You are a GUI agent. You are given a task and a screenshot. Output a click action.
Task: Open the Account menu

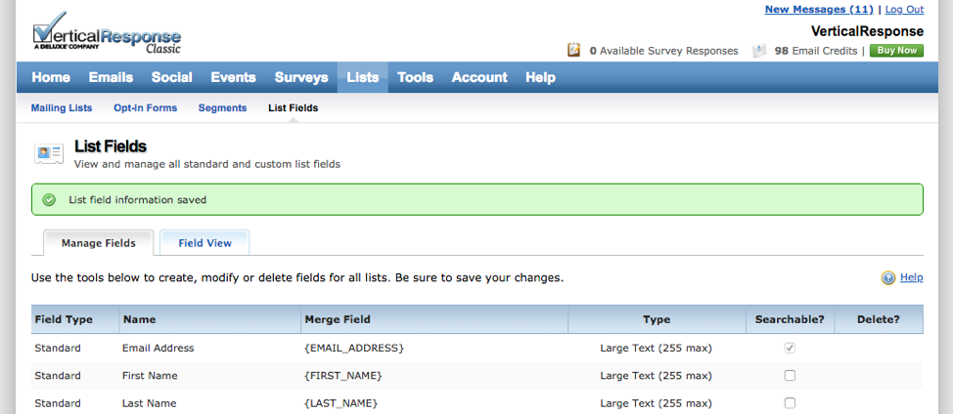point(479,77)
